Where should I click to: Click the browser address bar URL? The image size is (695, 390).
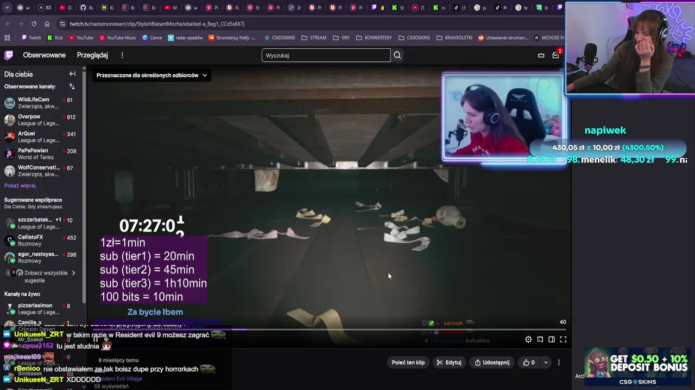click(157, 24)
